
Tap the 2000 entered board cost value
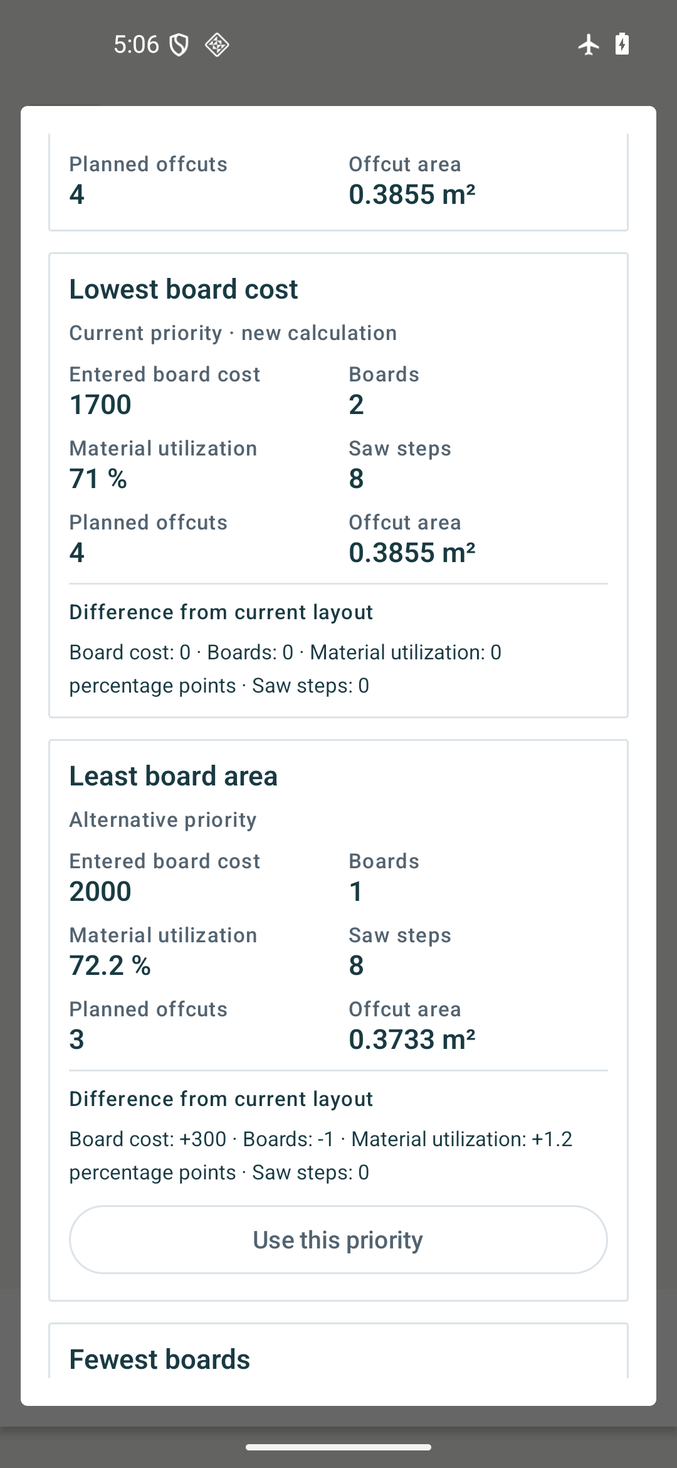[x=100, y=891]
